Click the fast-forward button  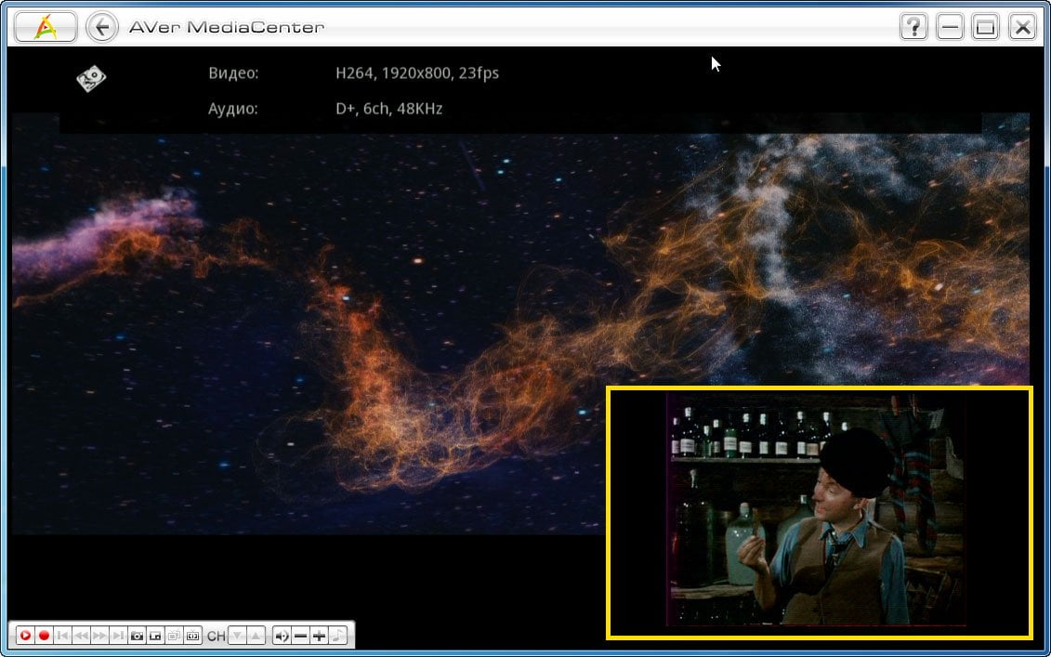click(x=99, y=635)
